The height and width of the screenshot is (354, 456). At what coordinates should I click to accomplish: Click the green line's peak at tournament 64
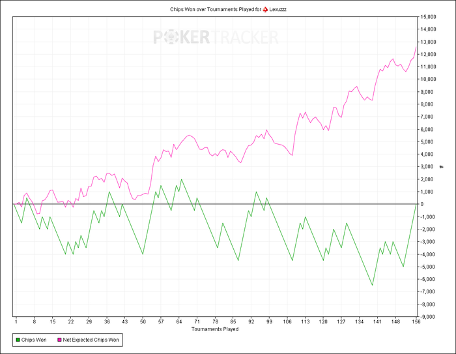pyautogui.click(x=182, y=179)
